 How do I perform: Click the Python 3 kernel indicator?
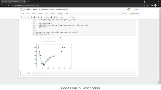pos(135,13)
